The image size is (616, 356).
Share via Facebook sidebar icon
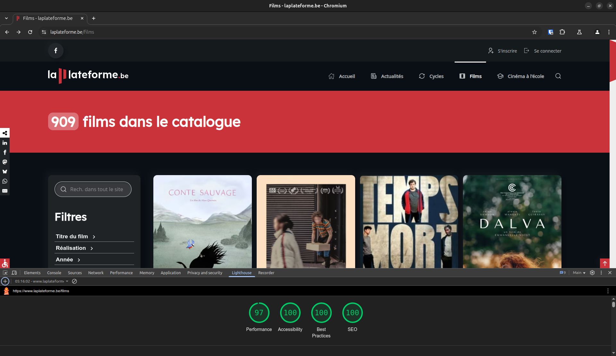(5, 152)
